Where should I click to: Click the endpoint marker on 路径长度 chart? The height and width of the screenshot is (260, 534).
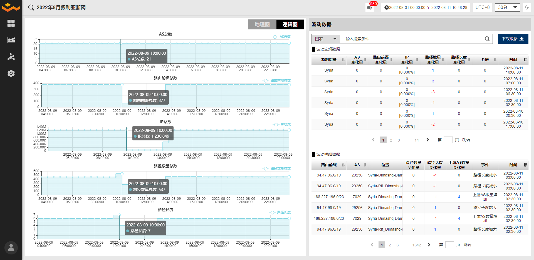point(289,218)
